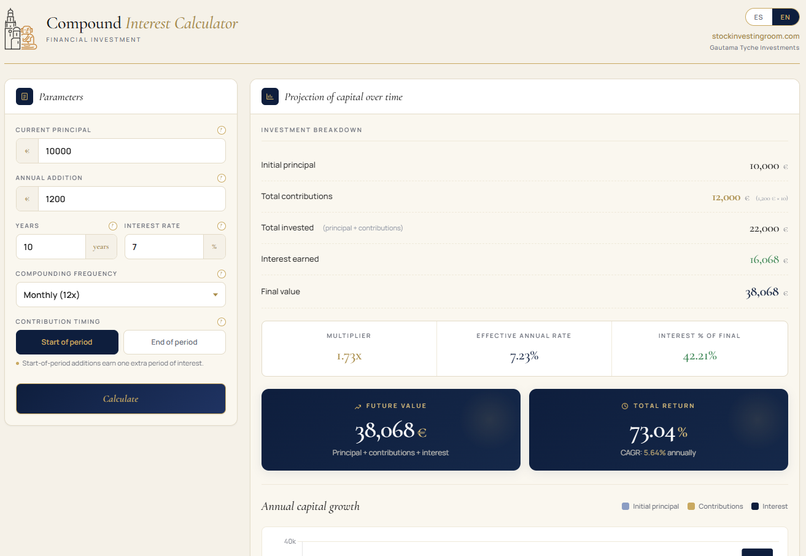
Task: Click the help icon next to Current Principal
Action: 222,130
